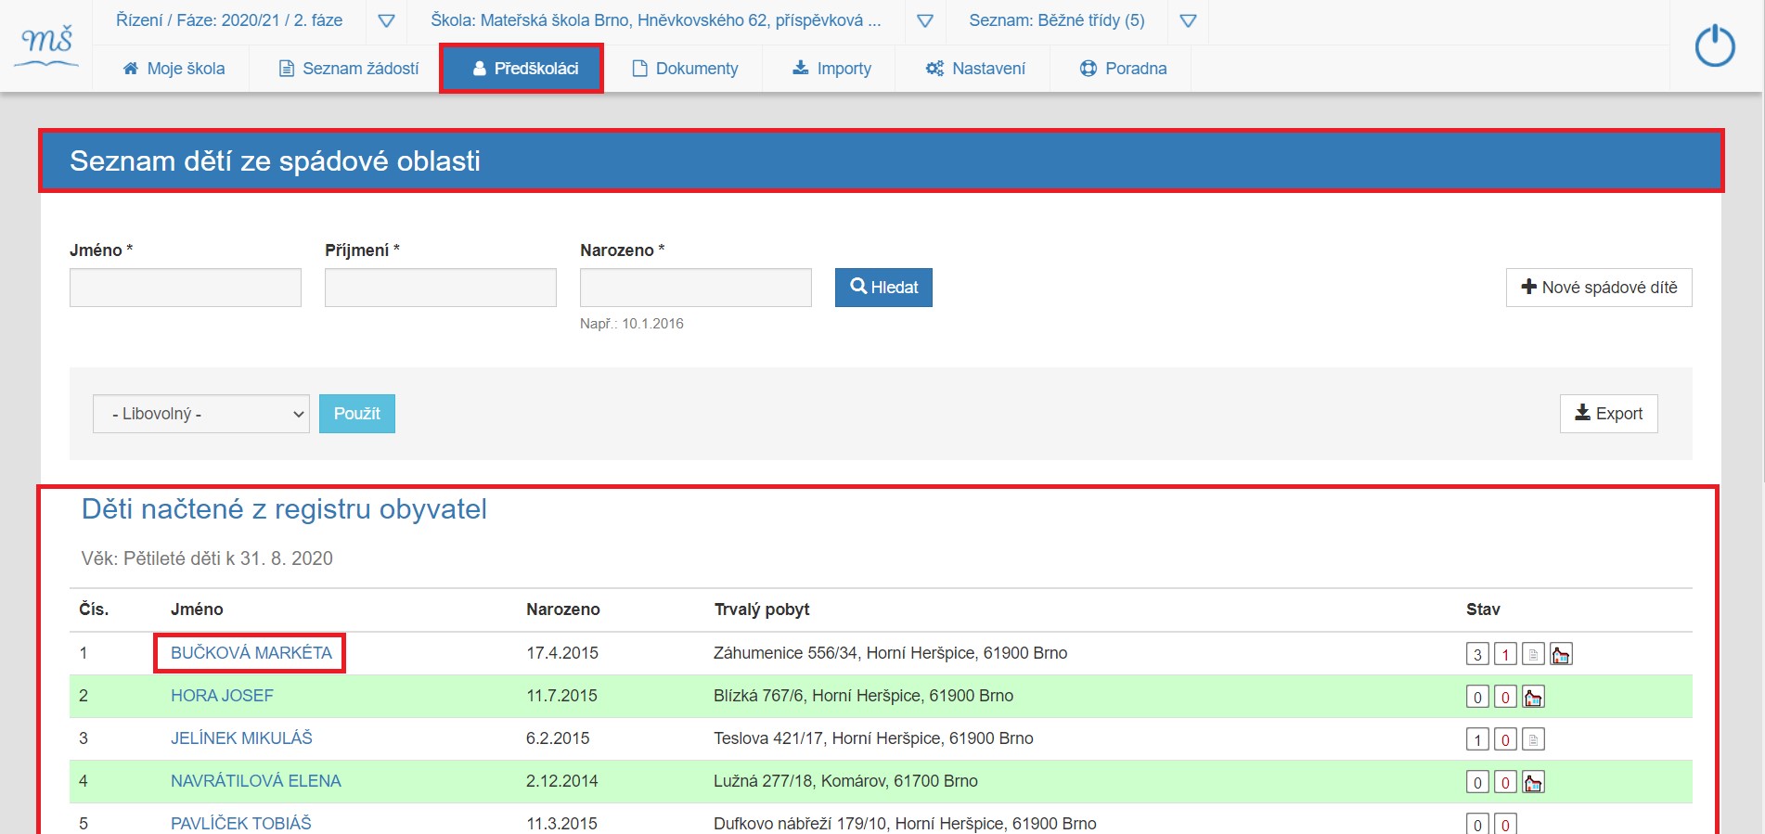Click address Blízká 767/6, Horní Heršpice
This screenshot has height=834, width=1765.
coord(863,696)
